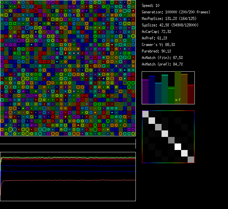Click the lowest red curve in the time graph
The height and width of the screenshot is (209, 228).
(65, 180)
